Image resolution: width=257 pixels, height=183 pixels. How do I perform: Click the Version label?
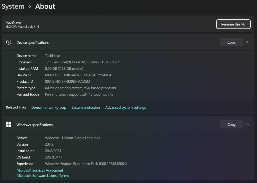pyautogui.click(x=22, y=144)
